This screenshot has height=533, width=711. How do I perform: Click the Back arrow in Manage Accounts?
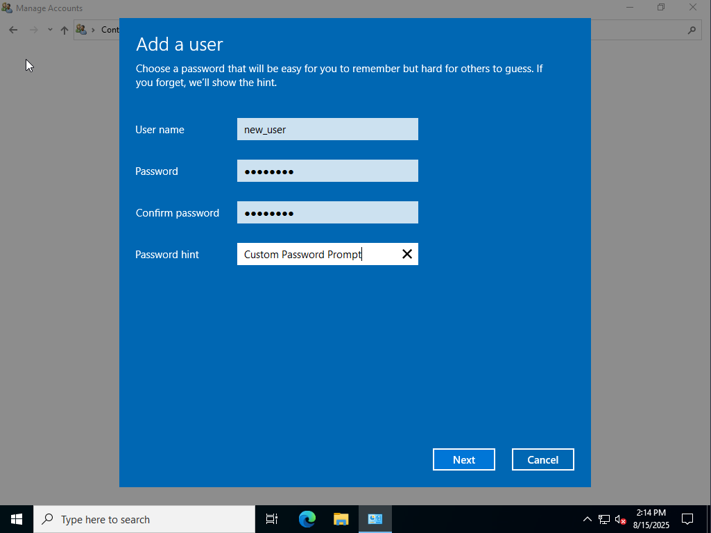(x=13, y=30)
